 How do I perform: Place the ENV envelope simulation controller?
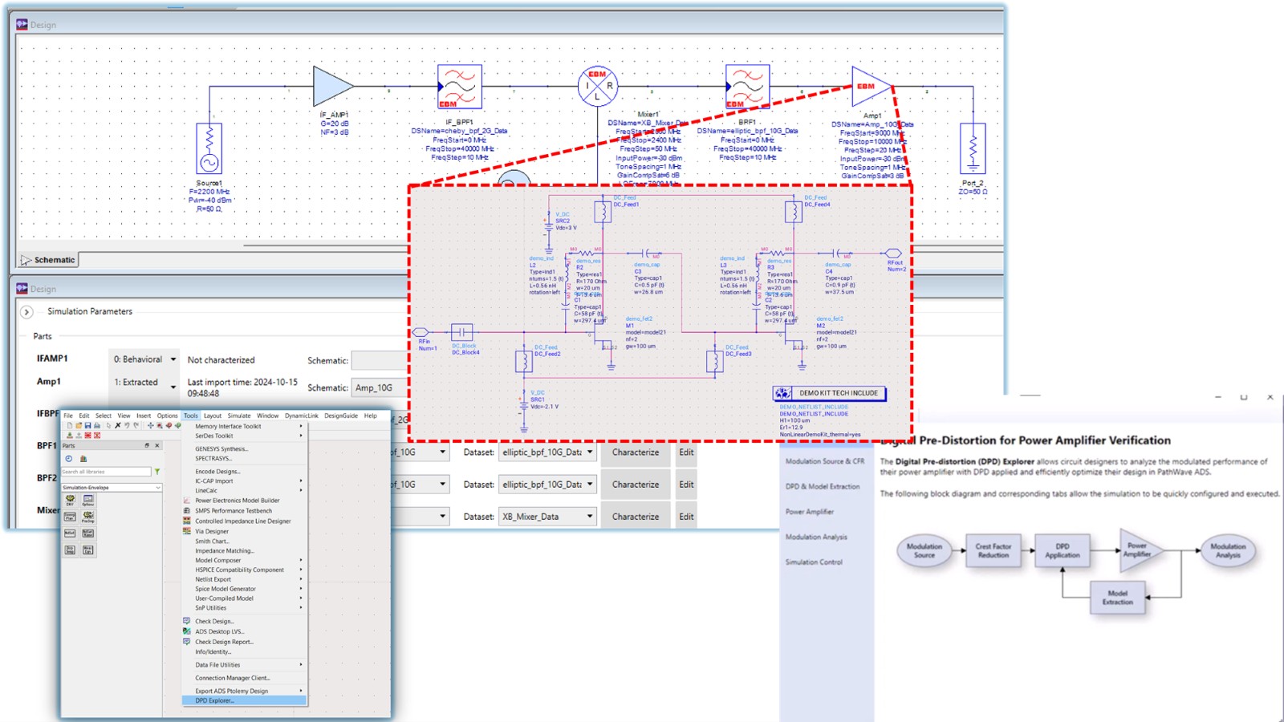[70, 501]
